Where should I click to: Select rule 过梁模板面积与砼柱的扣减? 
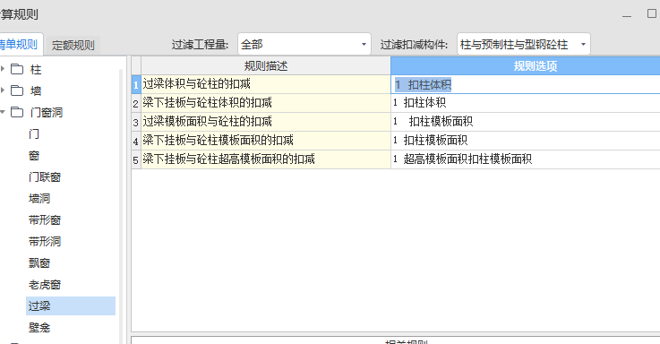click(x=266, y=122)
